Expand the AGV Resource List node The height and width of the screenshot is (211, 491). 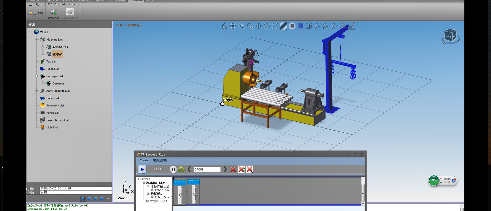click(37, 91)
